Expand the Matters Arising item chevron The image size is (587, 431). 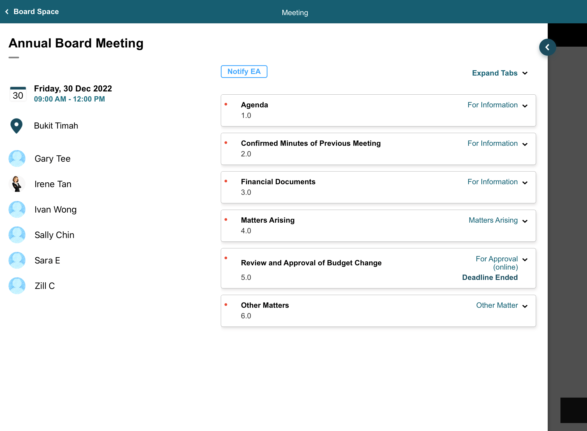point(525,221)
